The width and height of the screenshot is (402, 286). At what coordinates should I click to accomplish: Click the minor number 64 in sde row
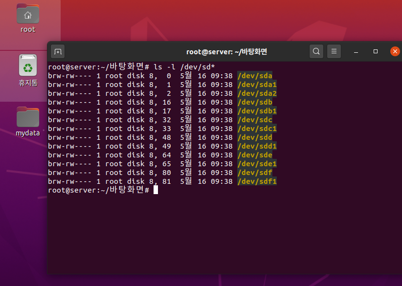pos(167,155)
